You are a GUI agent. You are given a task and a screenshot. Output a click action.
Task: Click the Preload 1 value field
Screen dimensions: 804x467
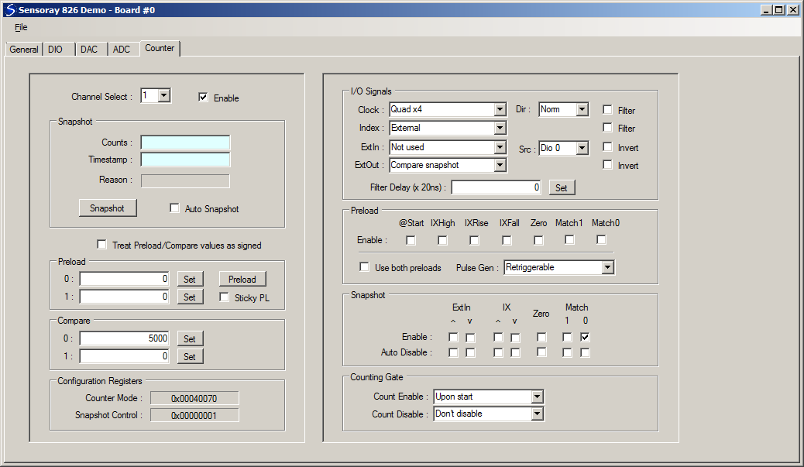[x=125, y=297]
